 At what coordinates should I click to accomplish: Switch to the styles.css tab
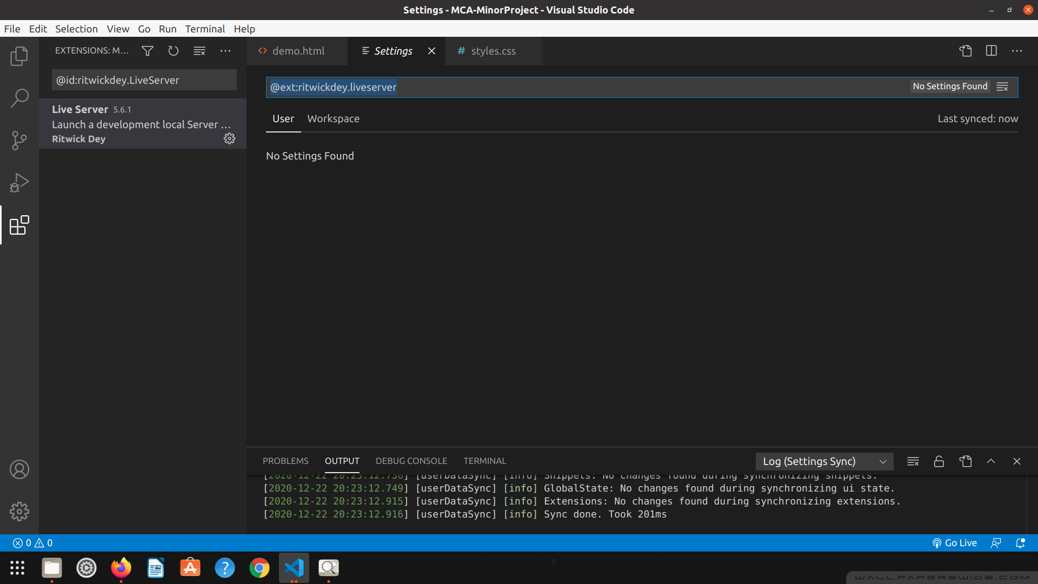[493, 51]
